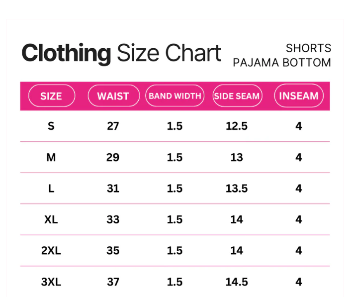
Task: Click the INSEAM column header pill
Action: pyautogui.click(x=299, y=96)
